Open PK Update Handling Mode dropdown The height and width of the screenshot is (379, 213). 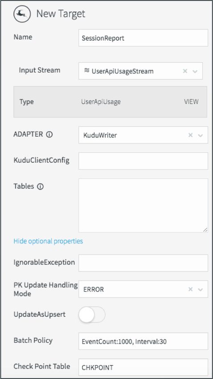[x=200, y=289]
